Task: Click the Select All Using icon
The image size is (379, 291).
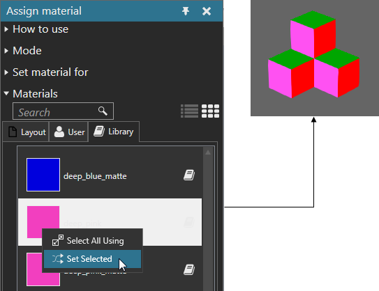Action: 58,240
